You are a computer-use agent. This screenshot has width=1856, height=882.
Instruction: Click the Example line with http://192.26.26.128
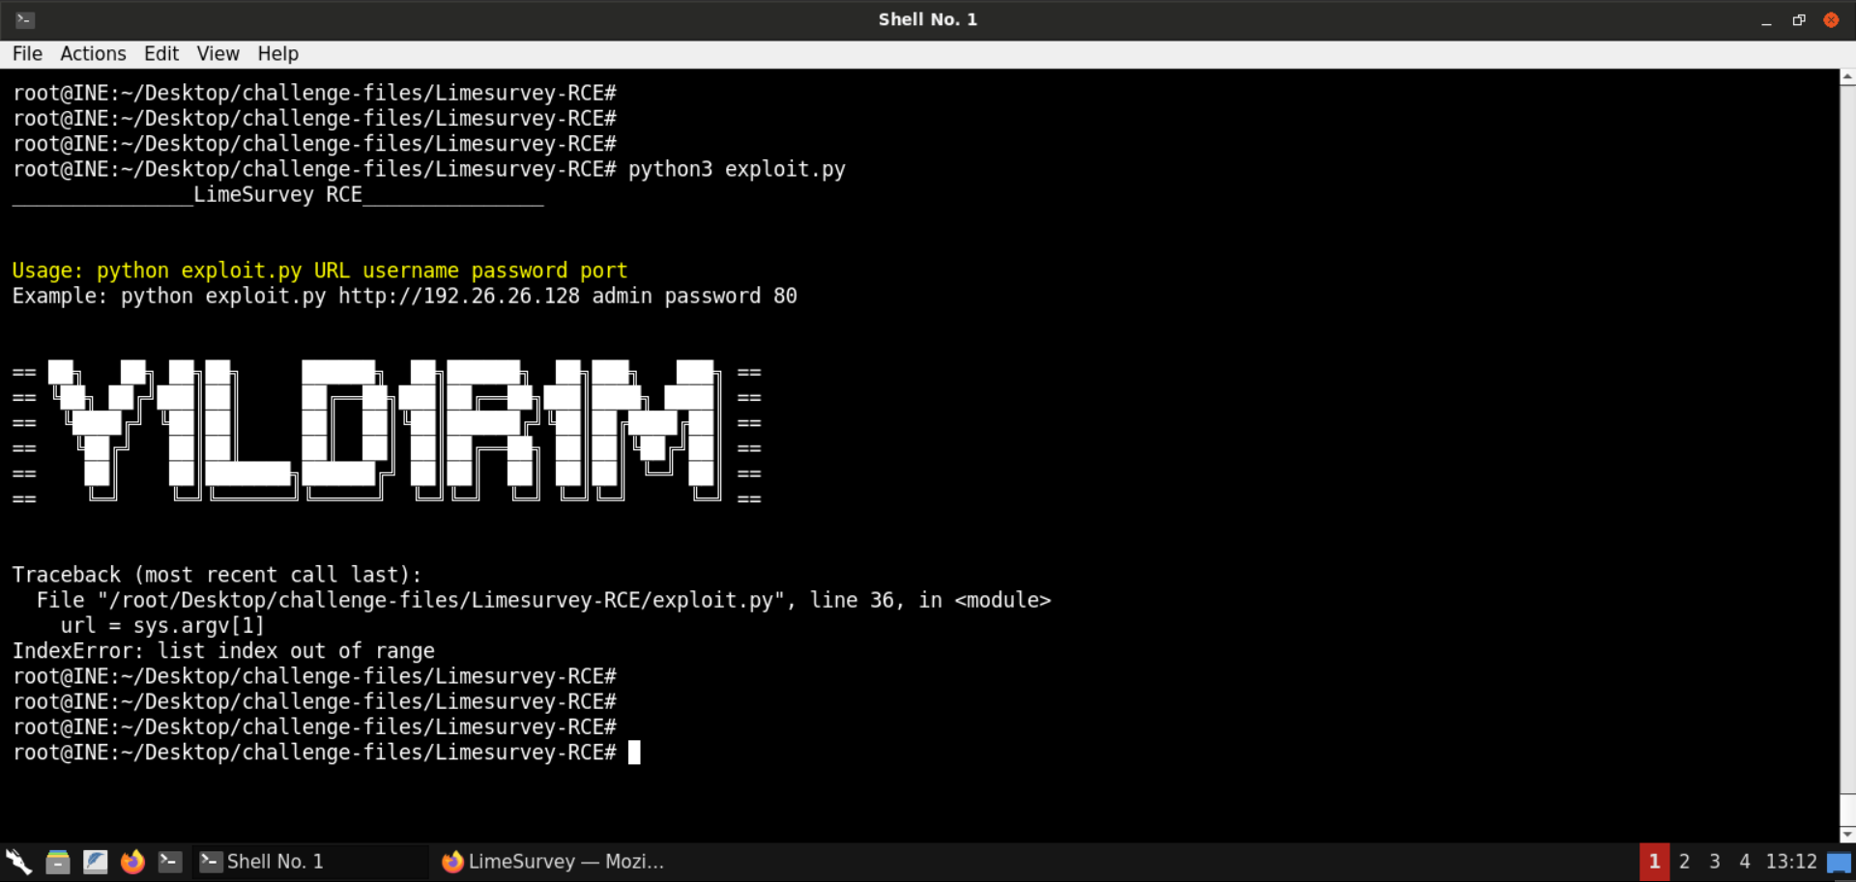(x=404, y=296)
